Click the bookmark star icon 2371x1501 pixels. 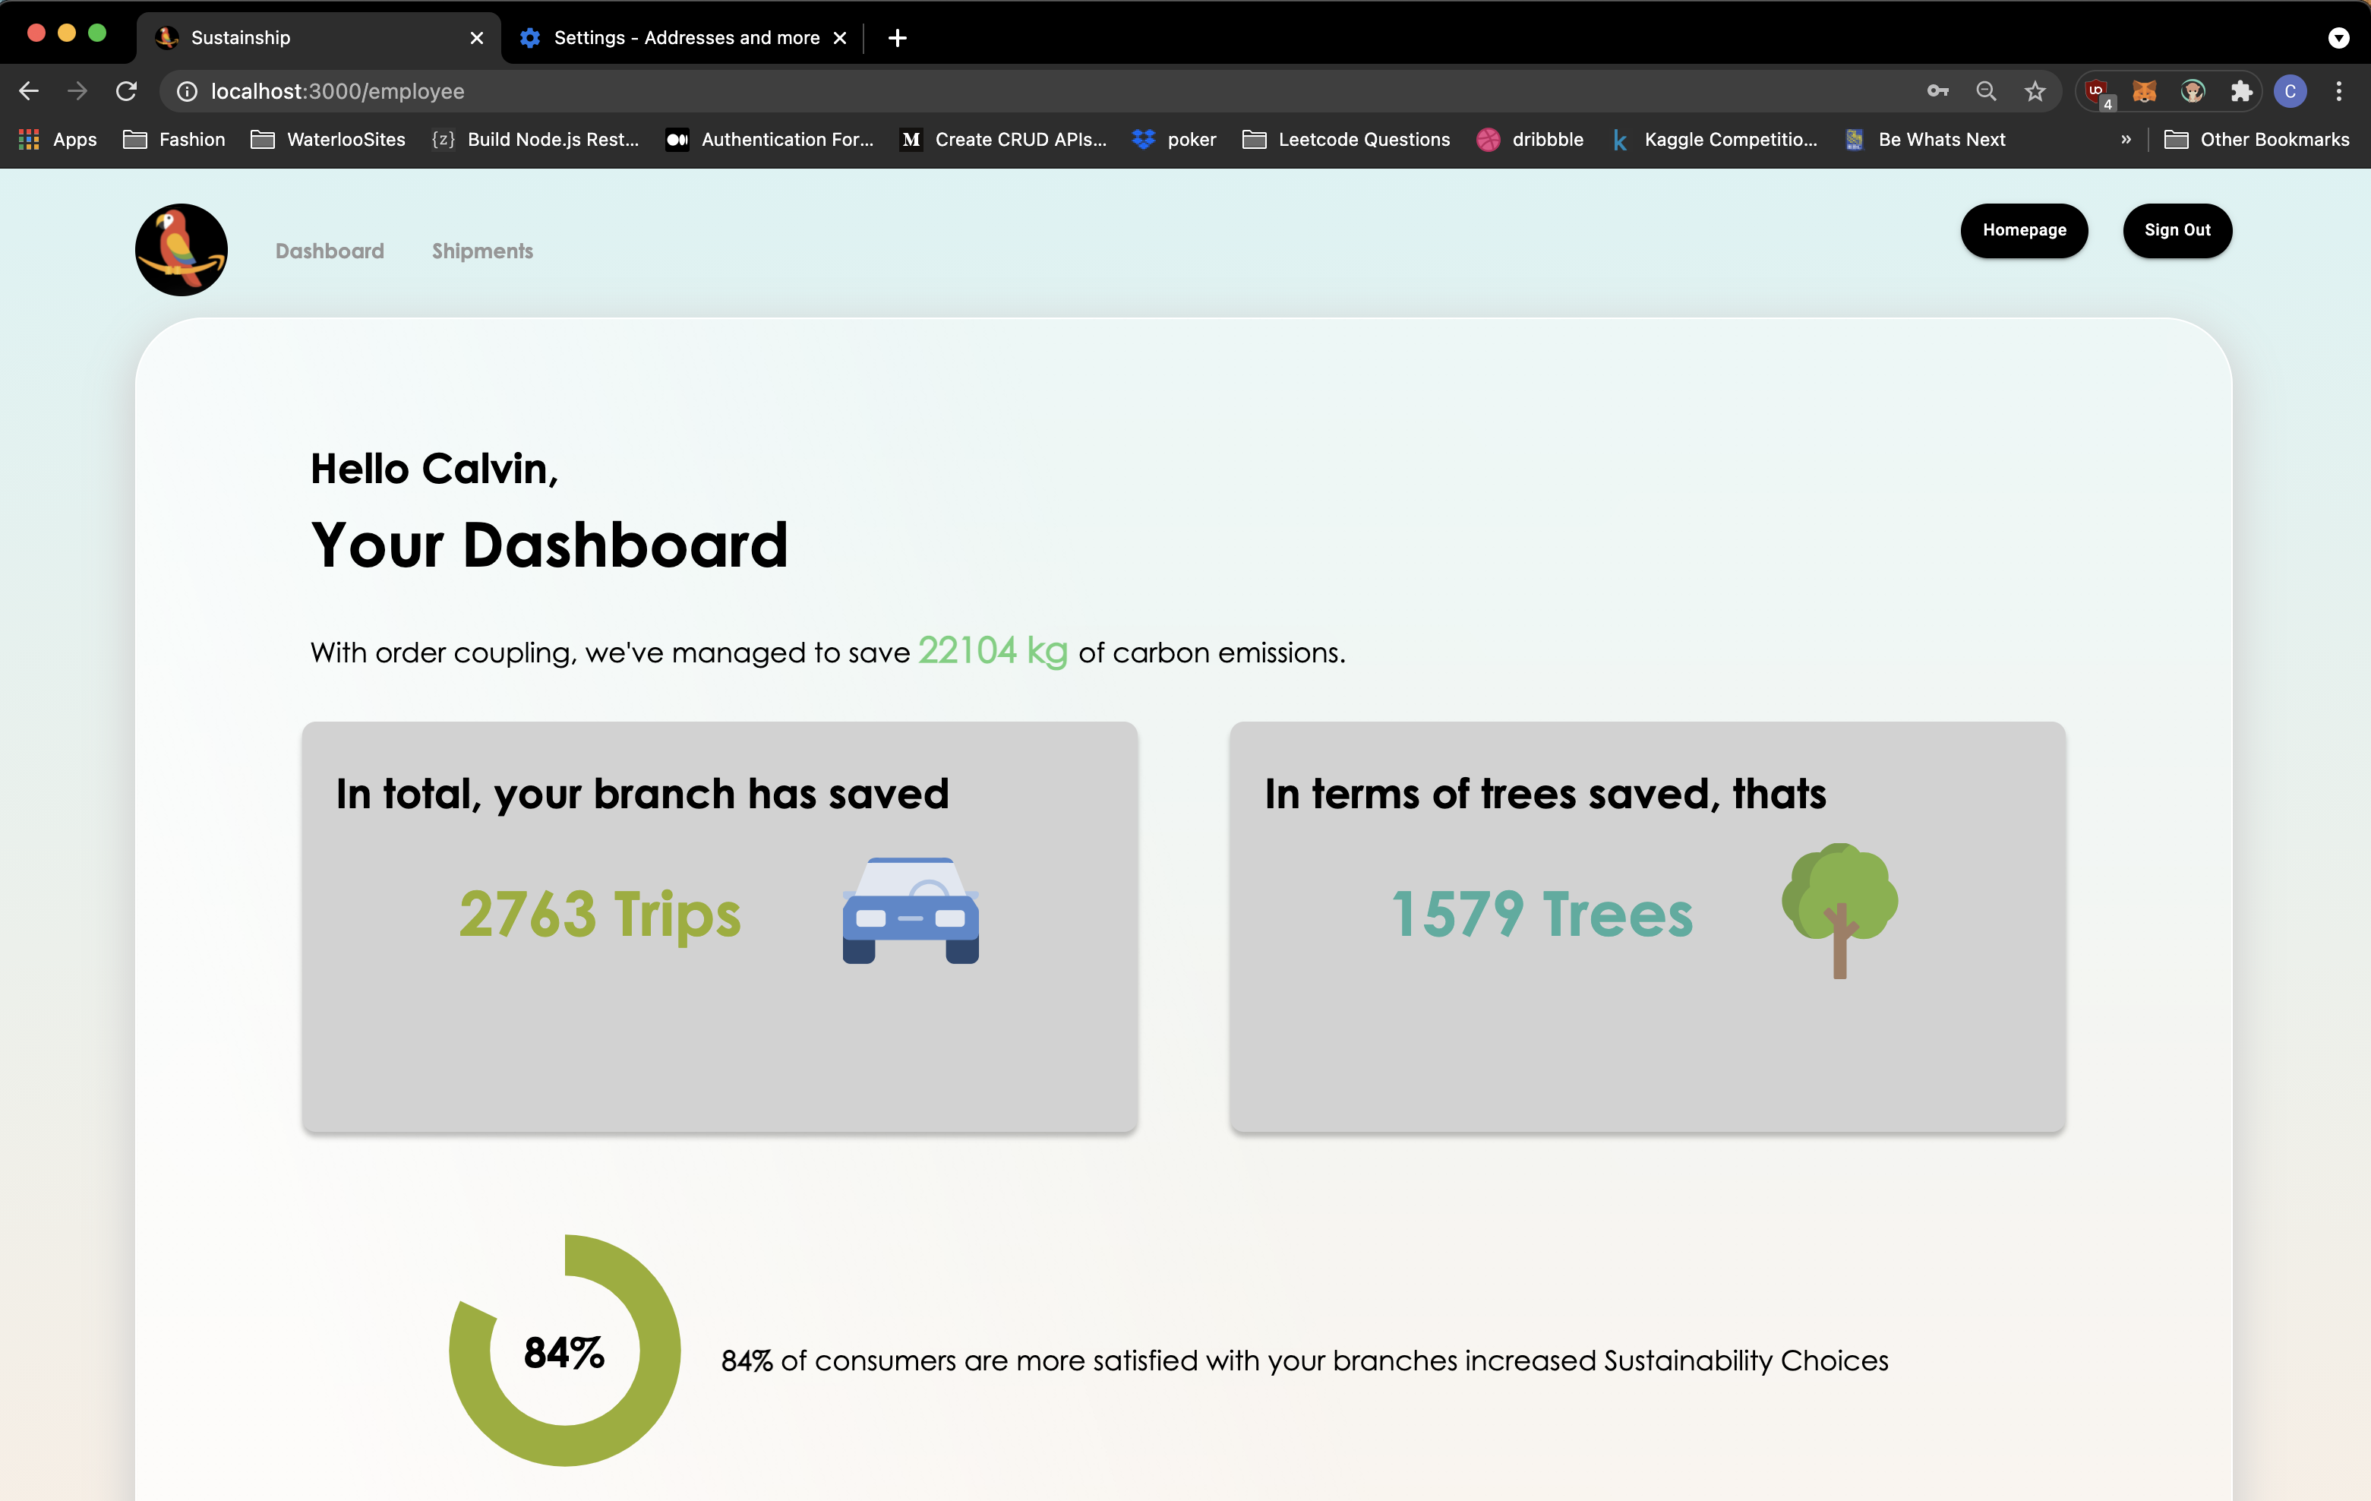[2035, 92]
